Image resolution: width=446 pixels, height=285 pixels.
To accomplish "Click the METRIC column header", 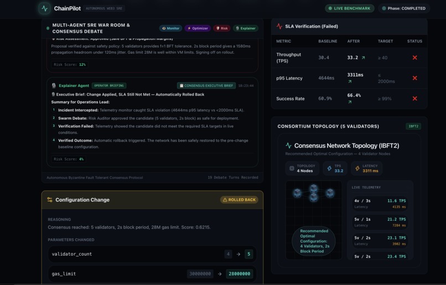I will pos(283,42).
